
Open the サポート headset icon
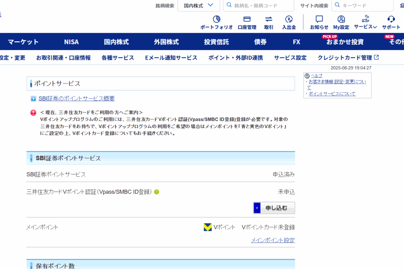point(391,19)
